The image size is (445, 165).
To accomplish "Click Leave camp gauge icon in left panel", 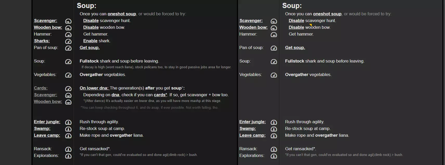I will click(x=68, y=136).
